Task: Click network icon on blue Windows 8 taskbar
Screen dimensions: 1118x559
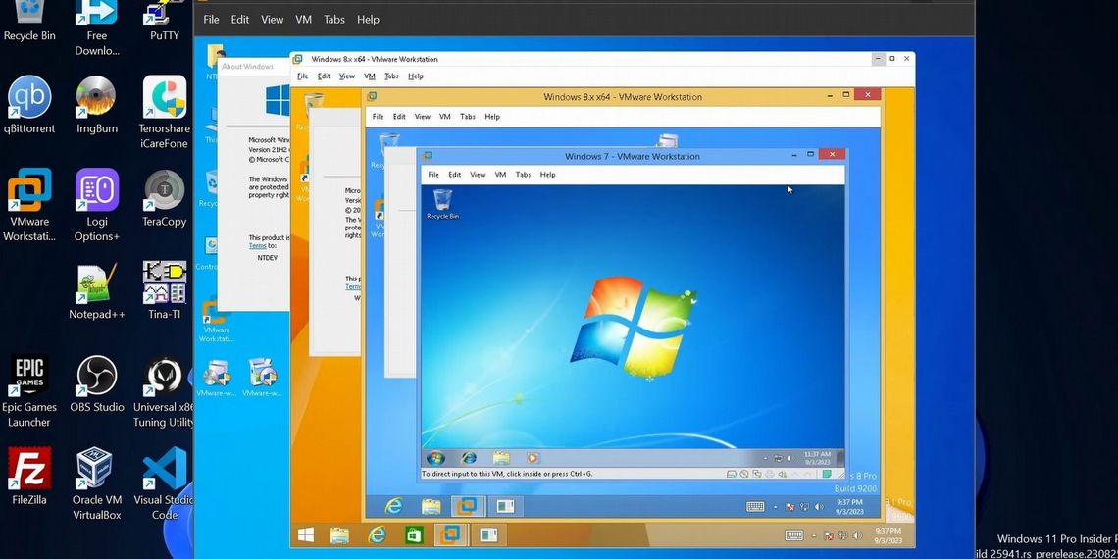Action: tap(804, 507)
